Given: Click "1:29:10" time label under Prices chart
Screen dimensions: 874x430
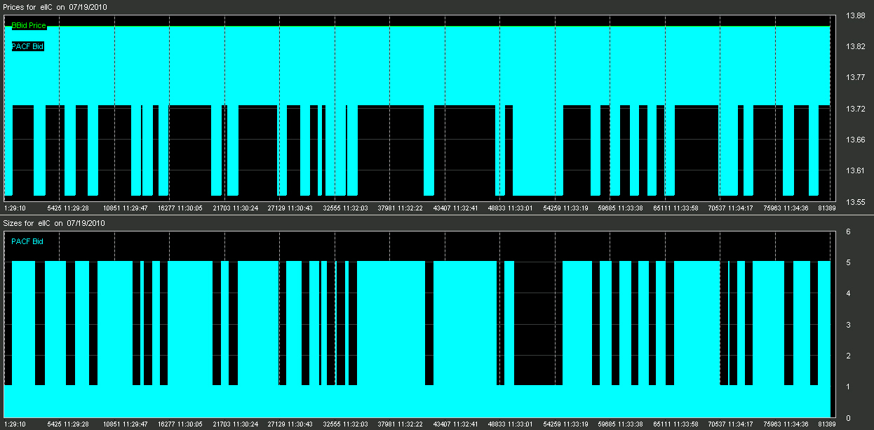Looking at the screenshot, I should click(x=15, y=208).
